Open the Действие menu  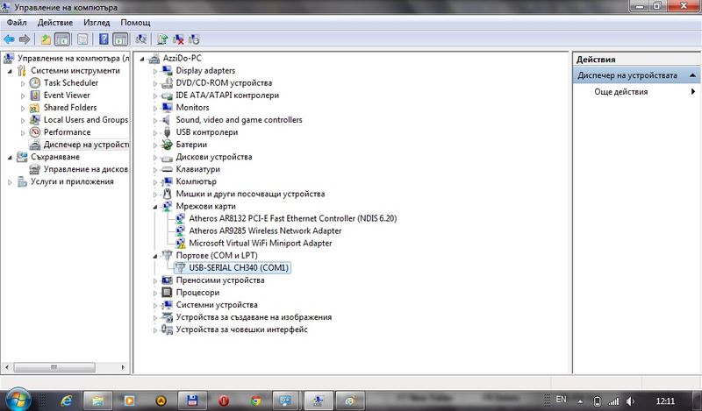click(54, 22)
